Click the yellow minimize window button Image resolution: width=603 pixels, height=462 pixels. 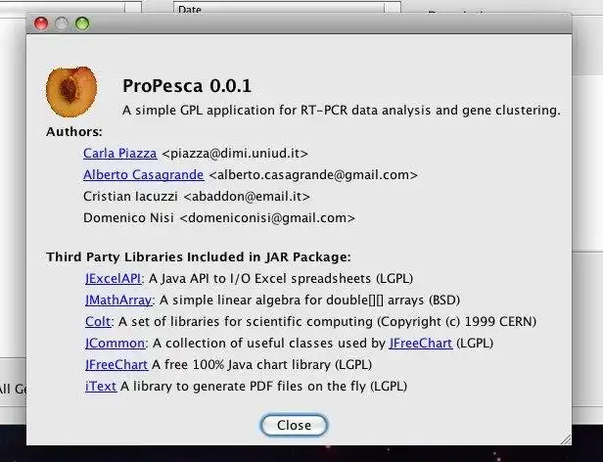[x=62, y=23]
